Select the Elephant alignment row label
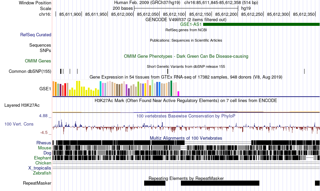 click(42, 158)
